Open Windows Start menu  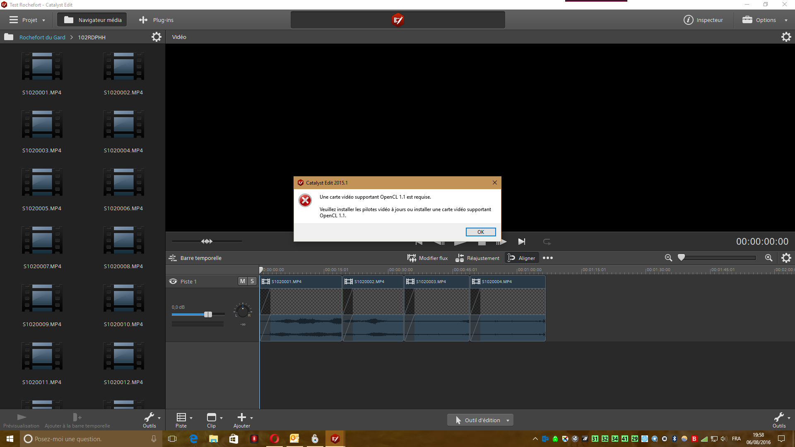point(10,439)
